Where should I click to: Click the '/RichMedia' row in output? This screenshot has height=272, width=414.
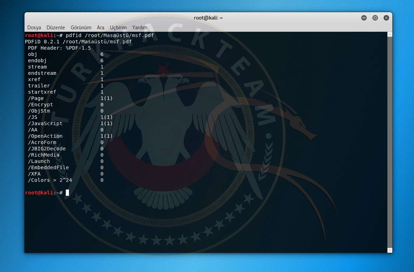65,155
